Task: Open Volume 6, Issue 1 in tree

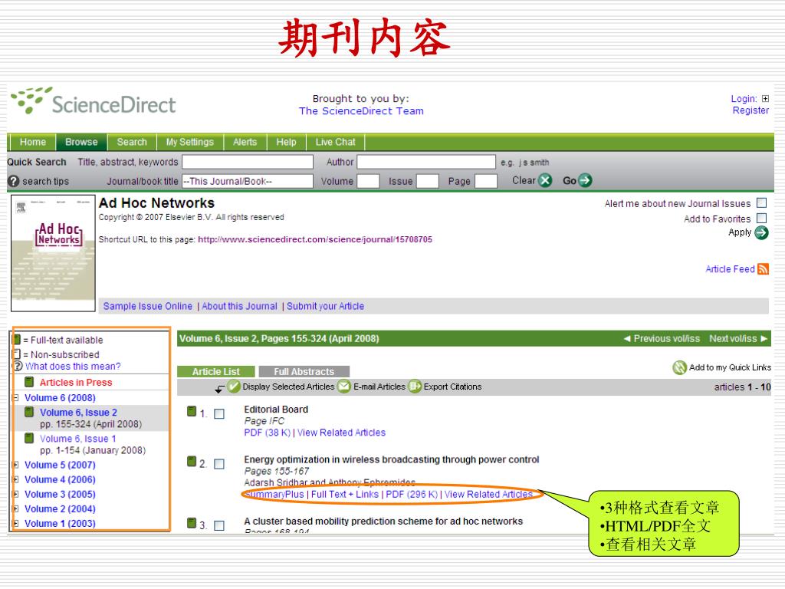Action: 78,439
